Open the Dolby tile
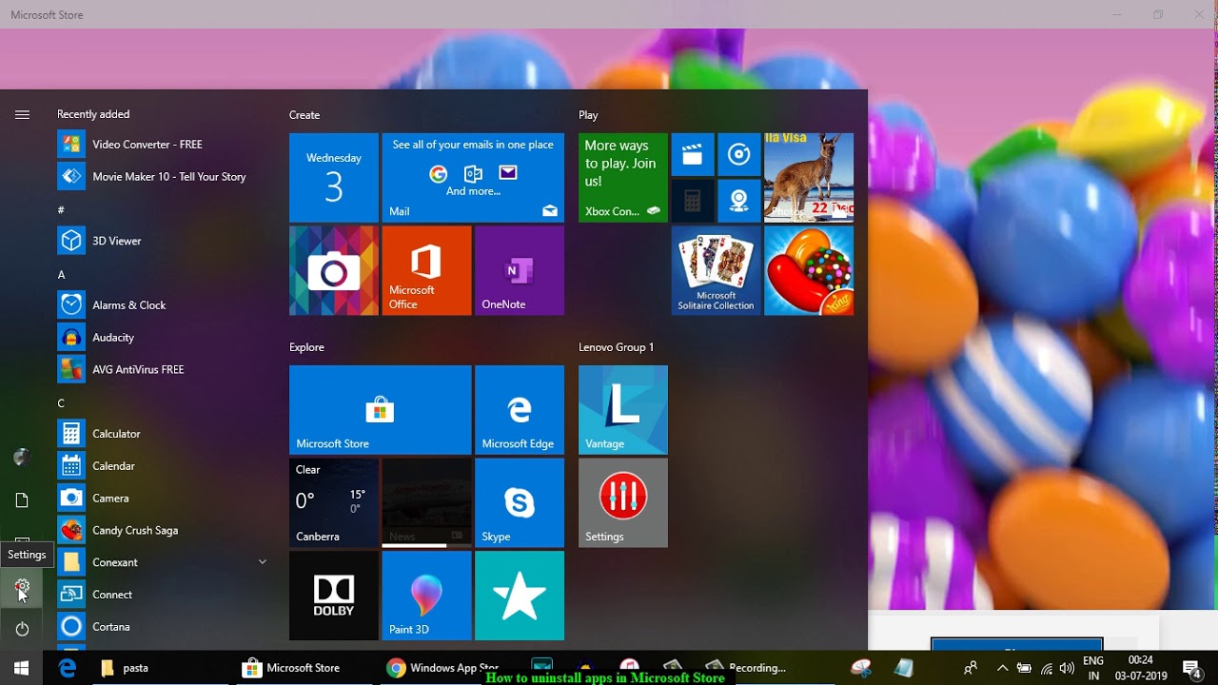This screenshot has height=685, width=1218. pyautogui.click(x=334, y=596)
